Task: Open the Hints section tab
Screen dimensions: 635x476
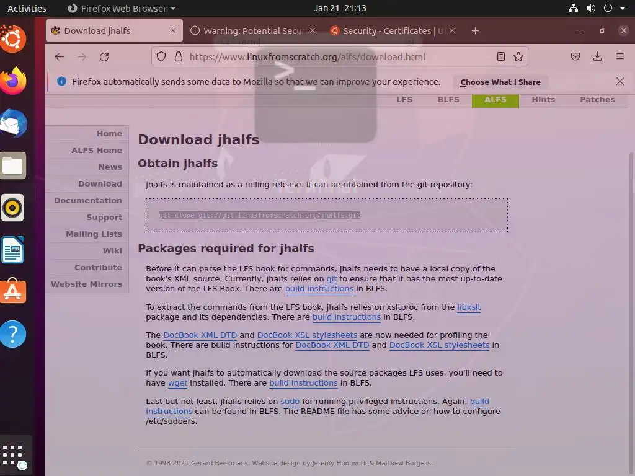Action: pyautogui.click(x=543, y=100)
